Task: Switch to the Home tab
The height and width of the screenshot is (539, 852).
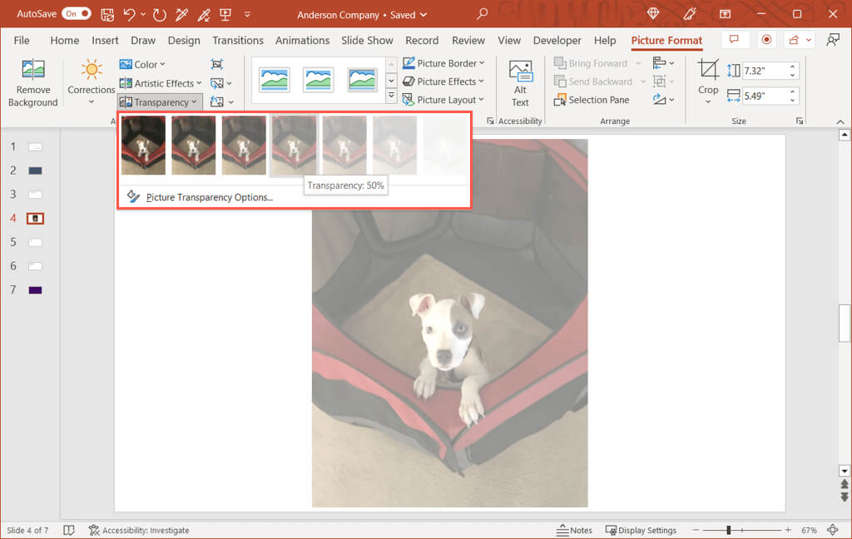Action: coord(65,40)
